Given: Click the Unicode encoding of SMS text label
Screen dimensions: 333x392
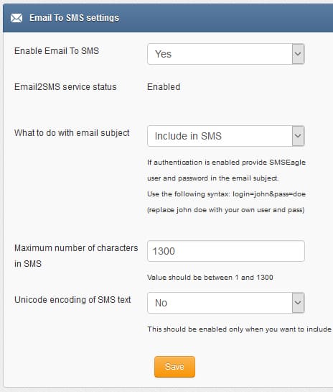Looking at the screenshot, I should [x=72, y=300].
